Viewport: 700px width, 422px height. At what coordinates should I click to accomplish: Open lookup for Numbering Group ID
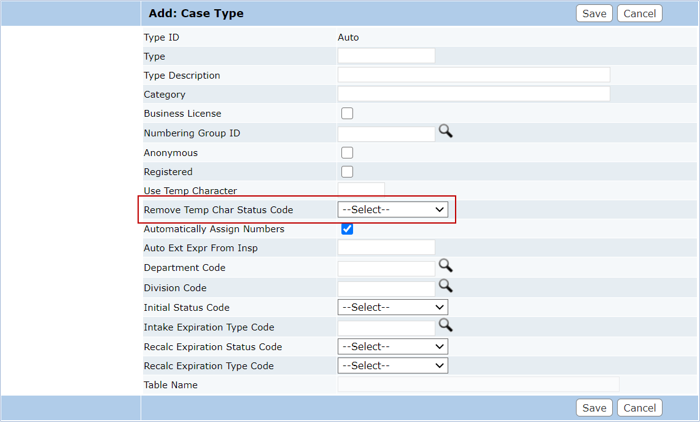(x=445, y=131)
